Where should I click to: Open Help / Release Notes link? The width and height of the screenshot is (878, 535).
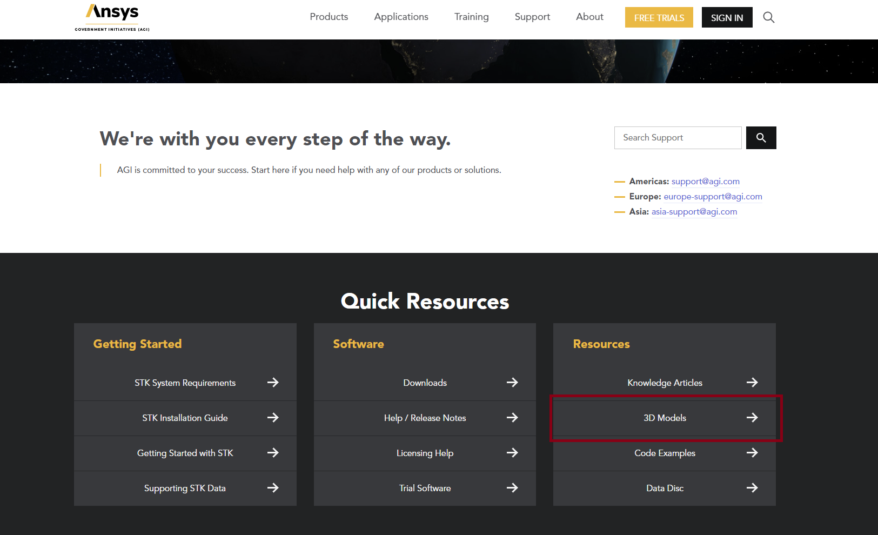[x=425, y=418]
